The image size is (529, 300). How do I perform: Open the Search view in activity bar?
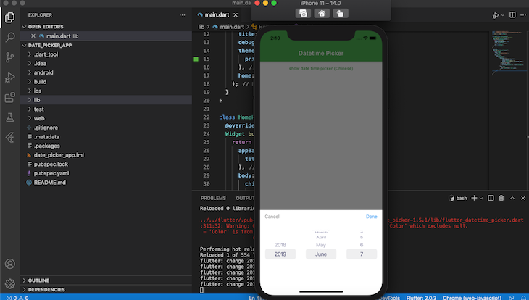point(10,37)
